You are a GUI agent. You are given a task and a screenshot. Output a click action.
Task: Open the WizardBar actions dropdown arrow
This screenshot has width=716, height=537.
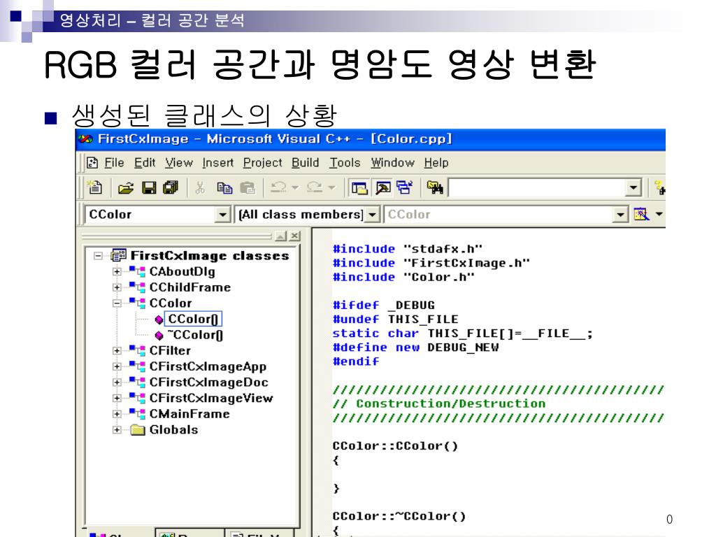pos(659,214)
